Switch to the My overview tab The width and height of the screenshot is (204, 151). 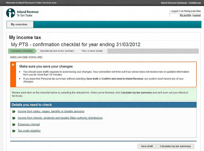(19, 24)
